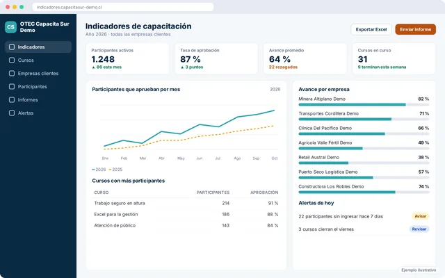Click the square icon beside Cursos

[12, 60]
